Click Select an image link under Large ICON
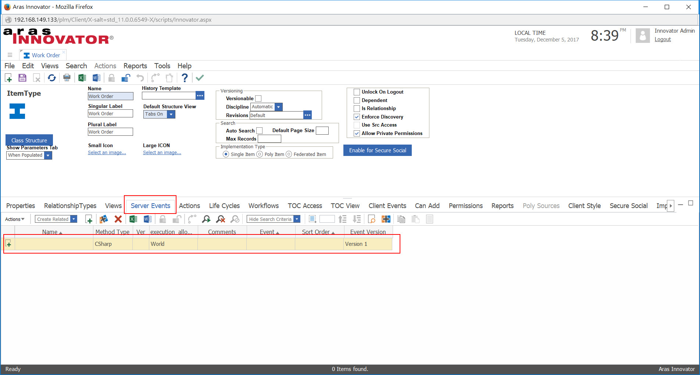The width and height of the screenshot is (700, 375). click(162, 153)
